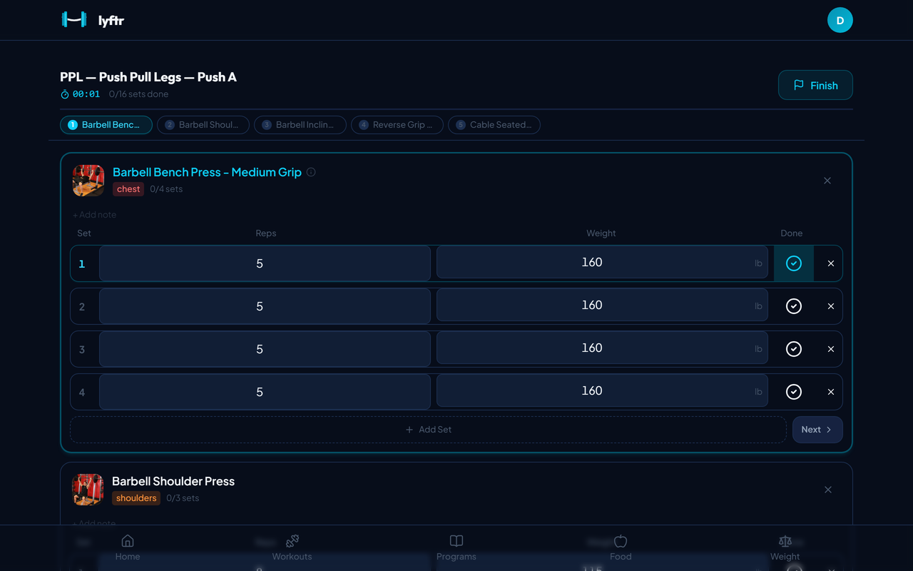Click the Barbell Shoulder Press title

pyautogui.click(x=173, y=481)
